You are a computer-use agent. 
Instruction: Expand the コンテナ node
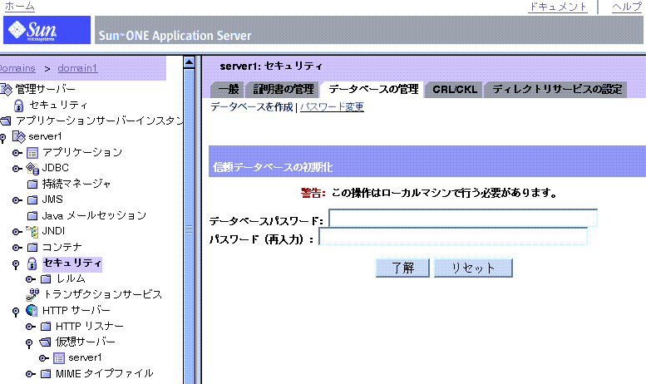click(17, 248)
